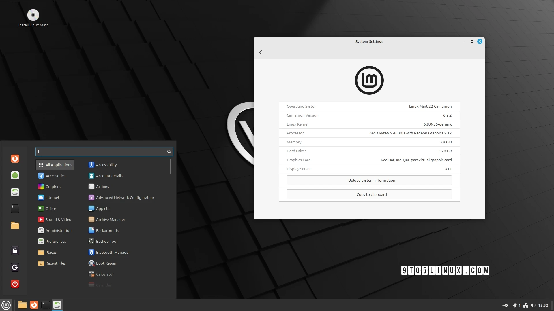Click the Linux Mint logo icon
The height and width of the screenshot is (311, 554).
pos(6,305)
